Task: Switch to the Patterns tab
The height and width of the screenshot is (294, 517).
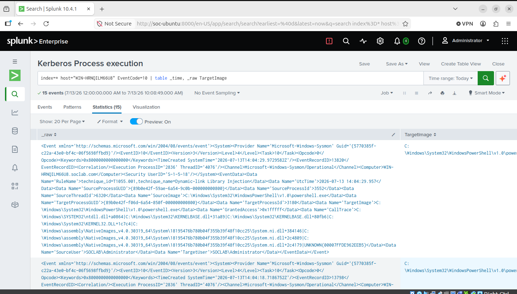Action: click(72, 107)
